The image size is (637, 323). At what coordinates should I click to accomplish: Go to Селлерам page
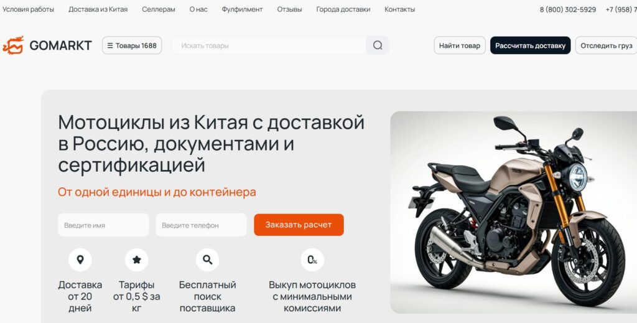(159, 9)
